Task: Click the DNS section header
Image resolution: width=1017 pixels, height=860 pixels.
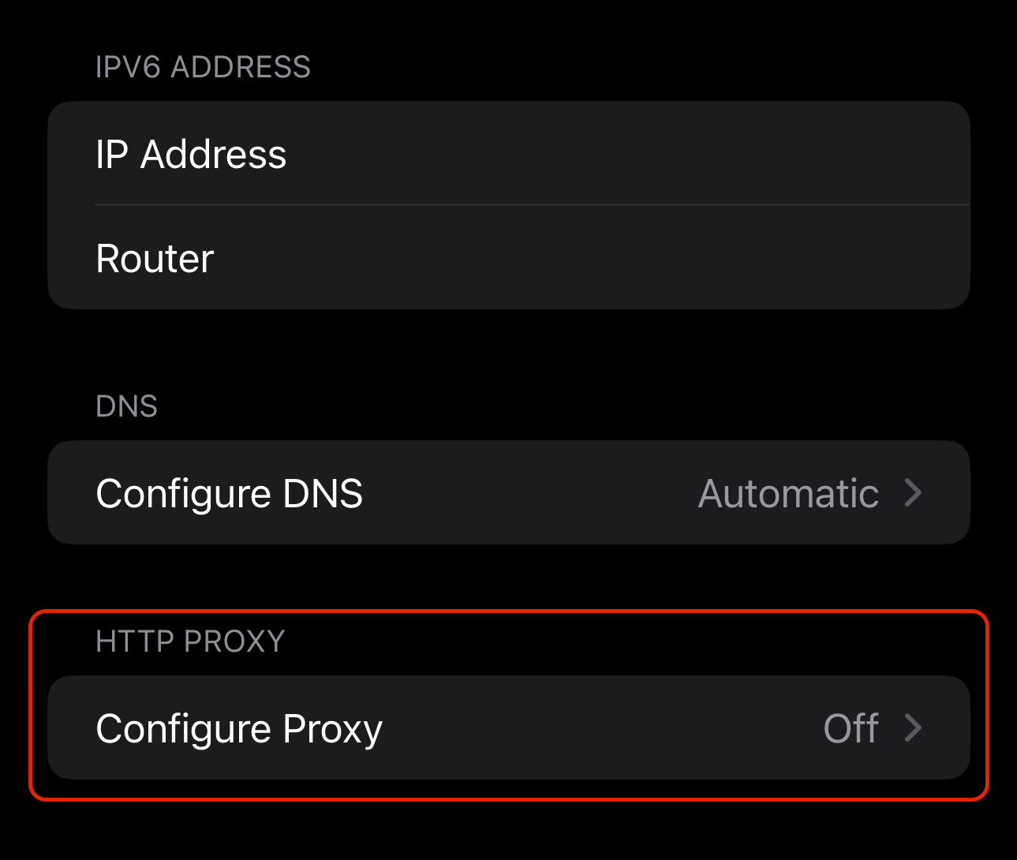Action: click(x=126, y=406)
